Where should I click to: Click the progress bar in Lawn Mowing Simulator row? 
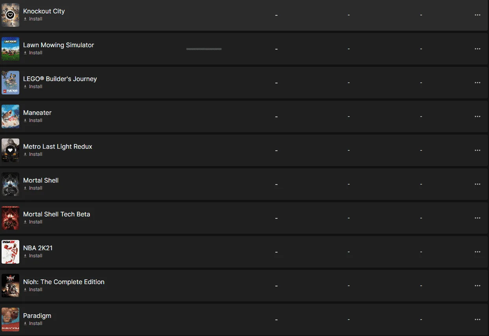pos(204,49)
